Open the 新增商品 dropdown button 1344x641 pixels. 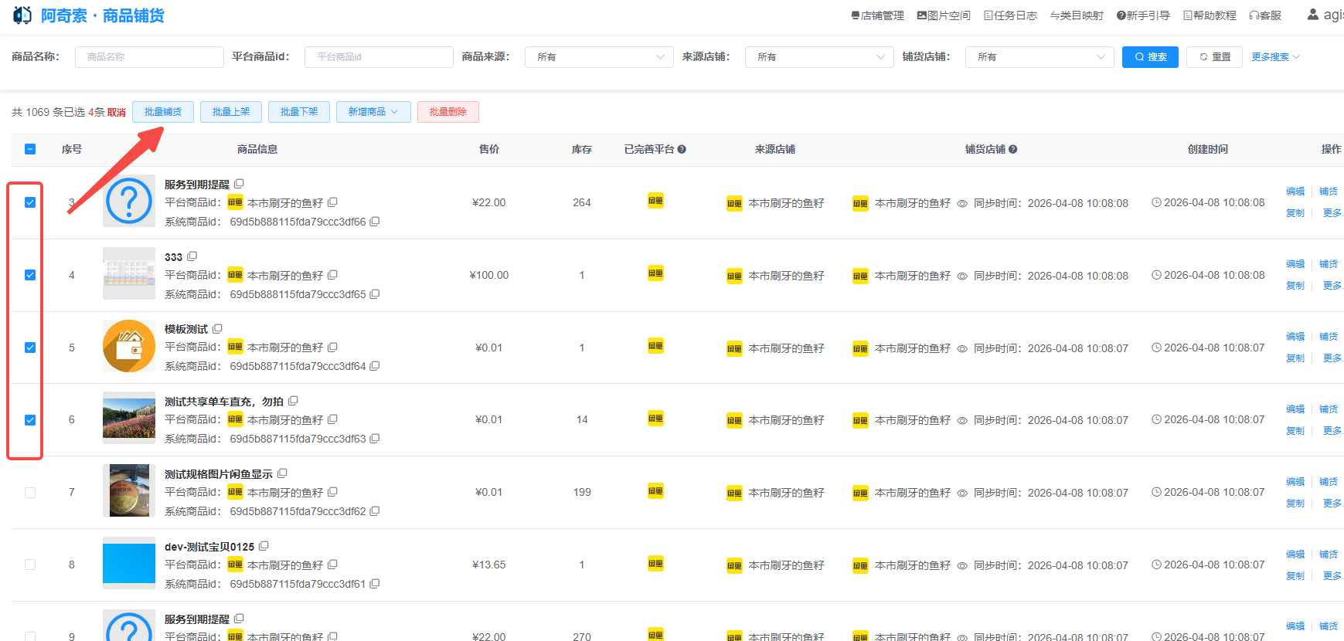(x=373, y=112)
